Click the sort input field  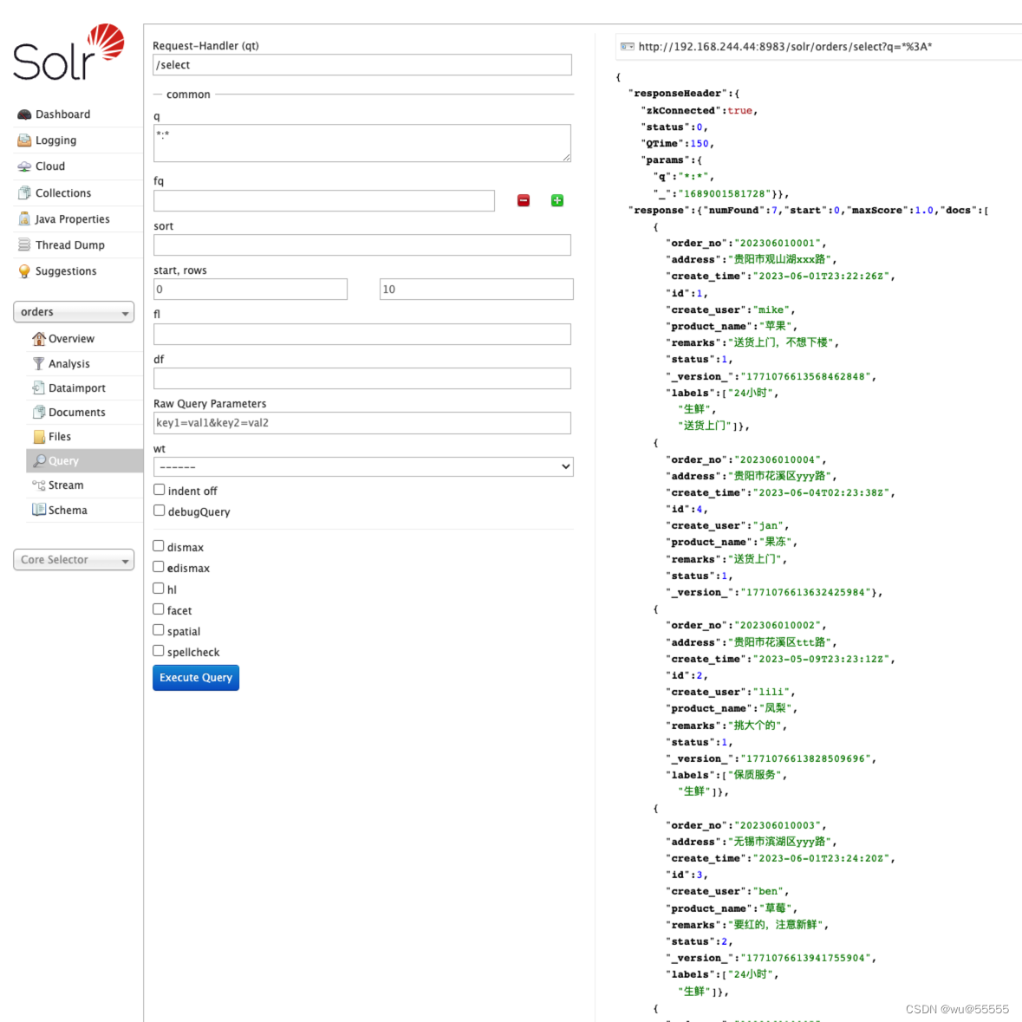click(x=362, y=245)
